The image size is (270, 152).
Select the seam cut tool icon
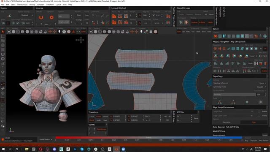pos(9,16)
